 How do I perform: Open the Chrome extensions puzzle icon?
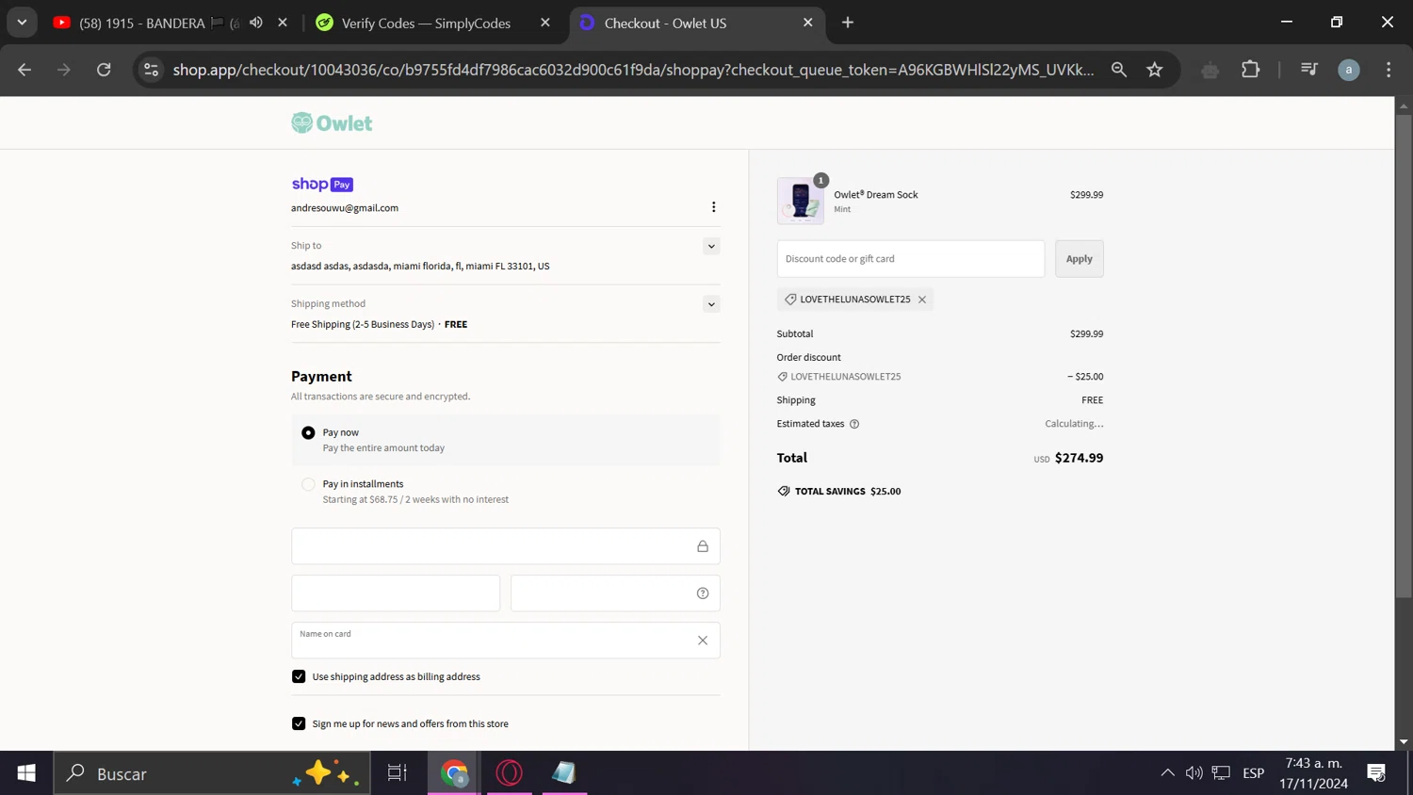(1251, 70)
